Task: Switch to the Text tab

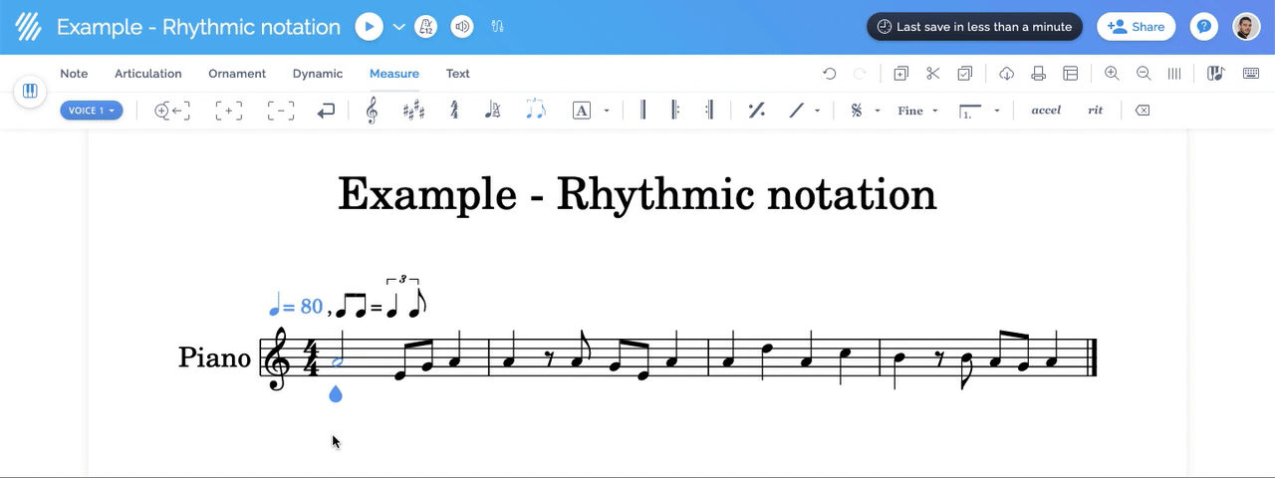Action: point(458,74)
